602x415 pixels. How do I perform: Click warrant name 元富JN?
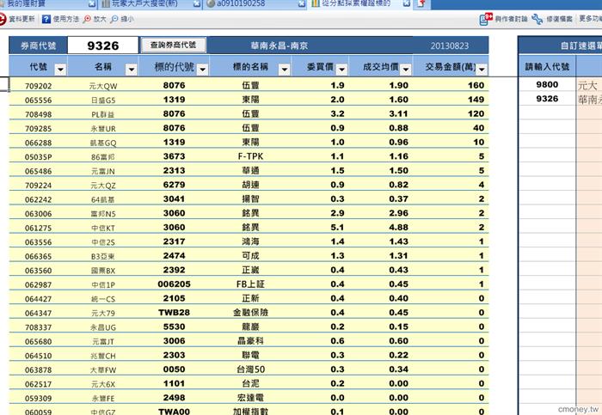pyautogui.click(x=103, y=172)
